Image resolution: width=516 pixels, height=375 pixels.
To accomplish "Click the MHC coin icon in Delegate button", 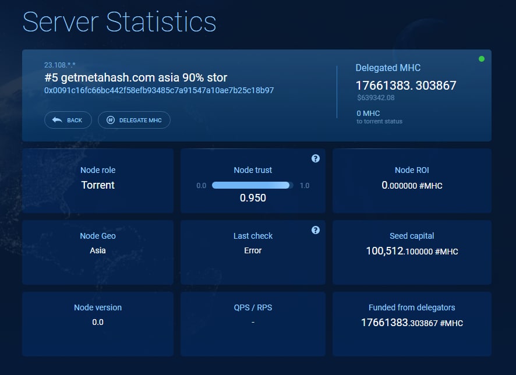I will tap(111, 120).
